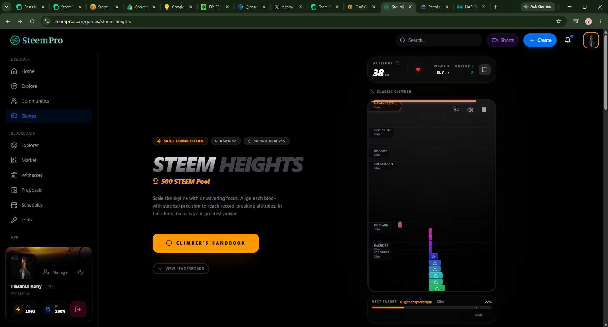Click the SOLAYMANN 41m marker
The height and width of the screenshot is (327, 608).
click(x=383, y=166)
